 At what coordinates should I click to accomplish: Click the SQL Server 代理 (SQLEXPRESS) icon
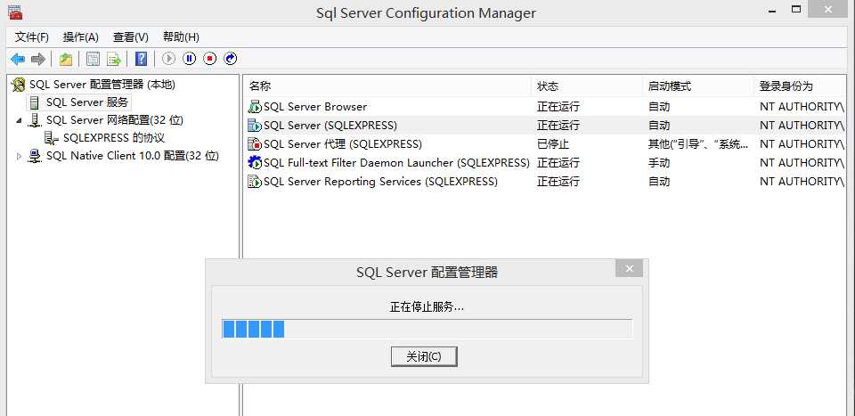point(255,144)
